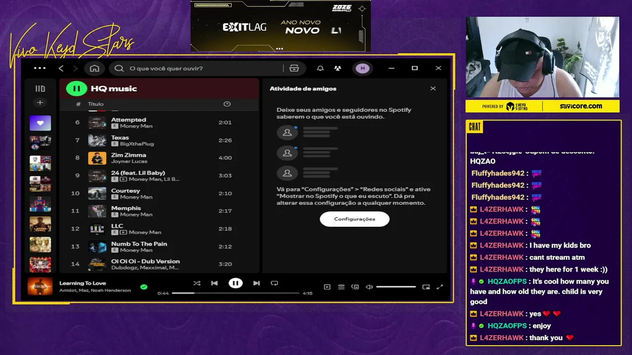Skip to next track
Screen dimensions: 632x355
pos(256,283)
